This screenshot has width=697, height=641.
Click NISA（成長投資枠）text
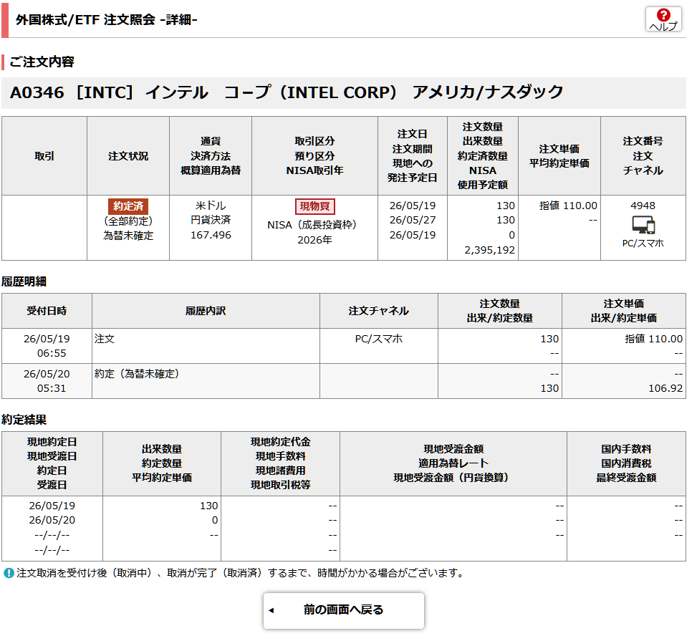point(312,225)
